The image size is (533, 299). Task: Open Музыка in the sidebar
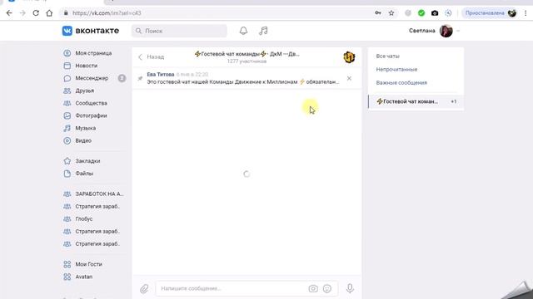(79, 128)
